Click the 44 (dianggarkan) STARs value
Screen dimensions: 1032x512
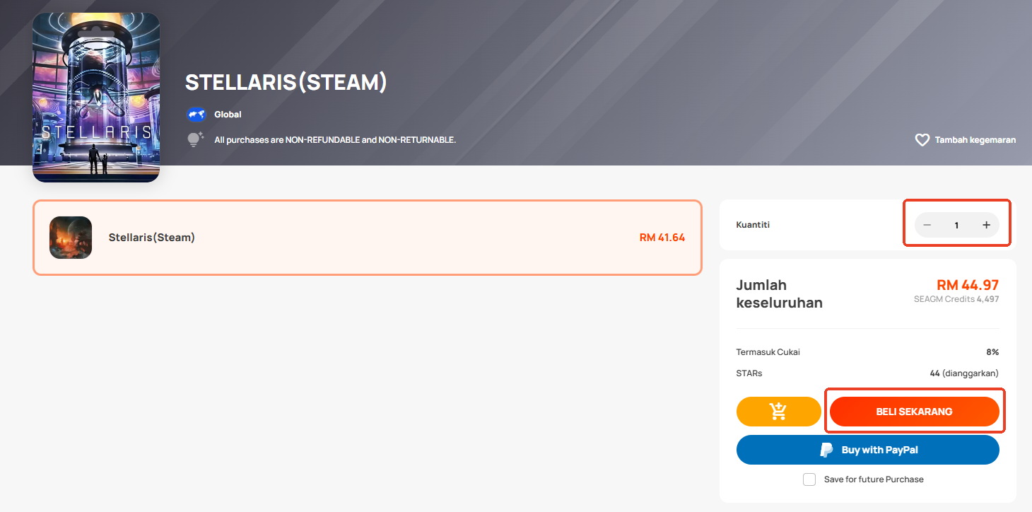(x=964, y=373)
